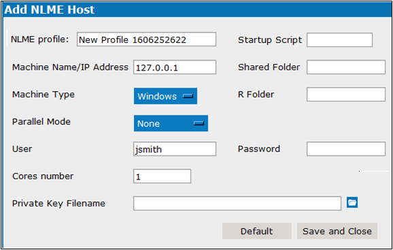
Task: Click the Add NLME Host title bar
Action: (x=197, y=10)
